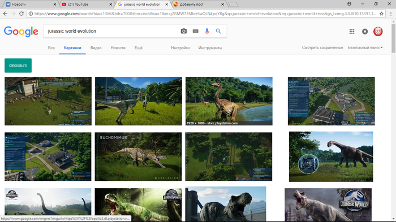396x222 pixels.
Task: Click the browser address bar
Action: click(205, 14)
